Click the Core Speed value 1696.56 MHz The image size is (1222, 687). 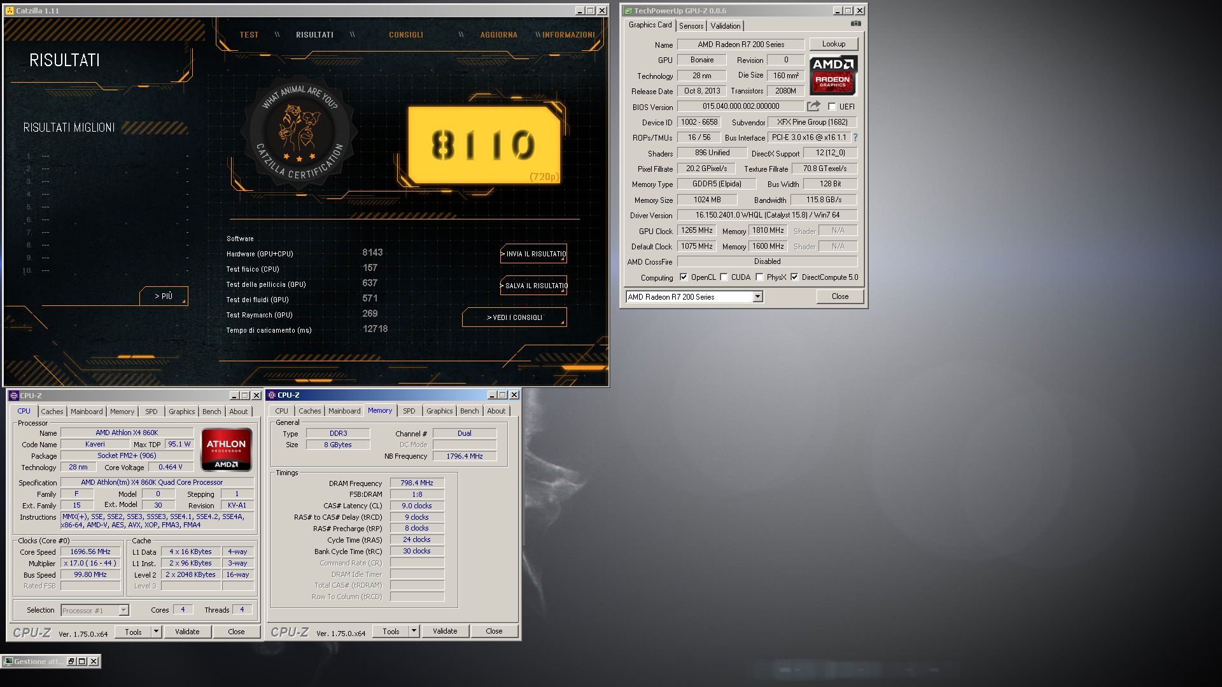pyautogui.click(x=90, y=552)
